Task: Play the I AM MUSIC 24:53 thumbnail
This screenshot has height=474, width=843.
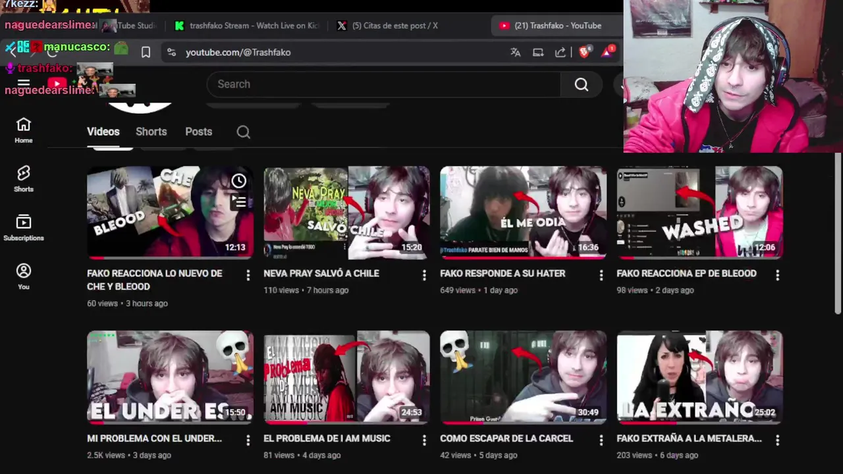Action: (x=346, y=377)
